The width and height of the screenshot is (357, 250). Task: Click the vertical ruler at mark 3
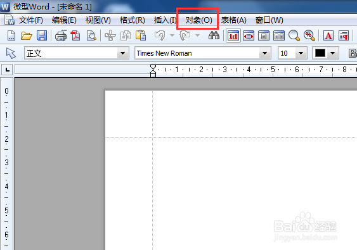[6, 162]
